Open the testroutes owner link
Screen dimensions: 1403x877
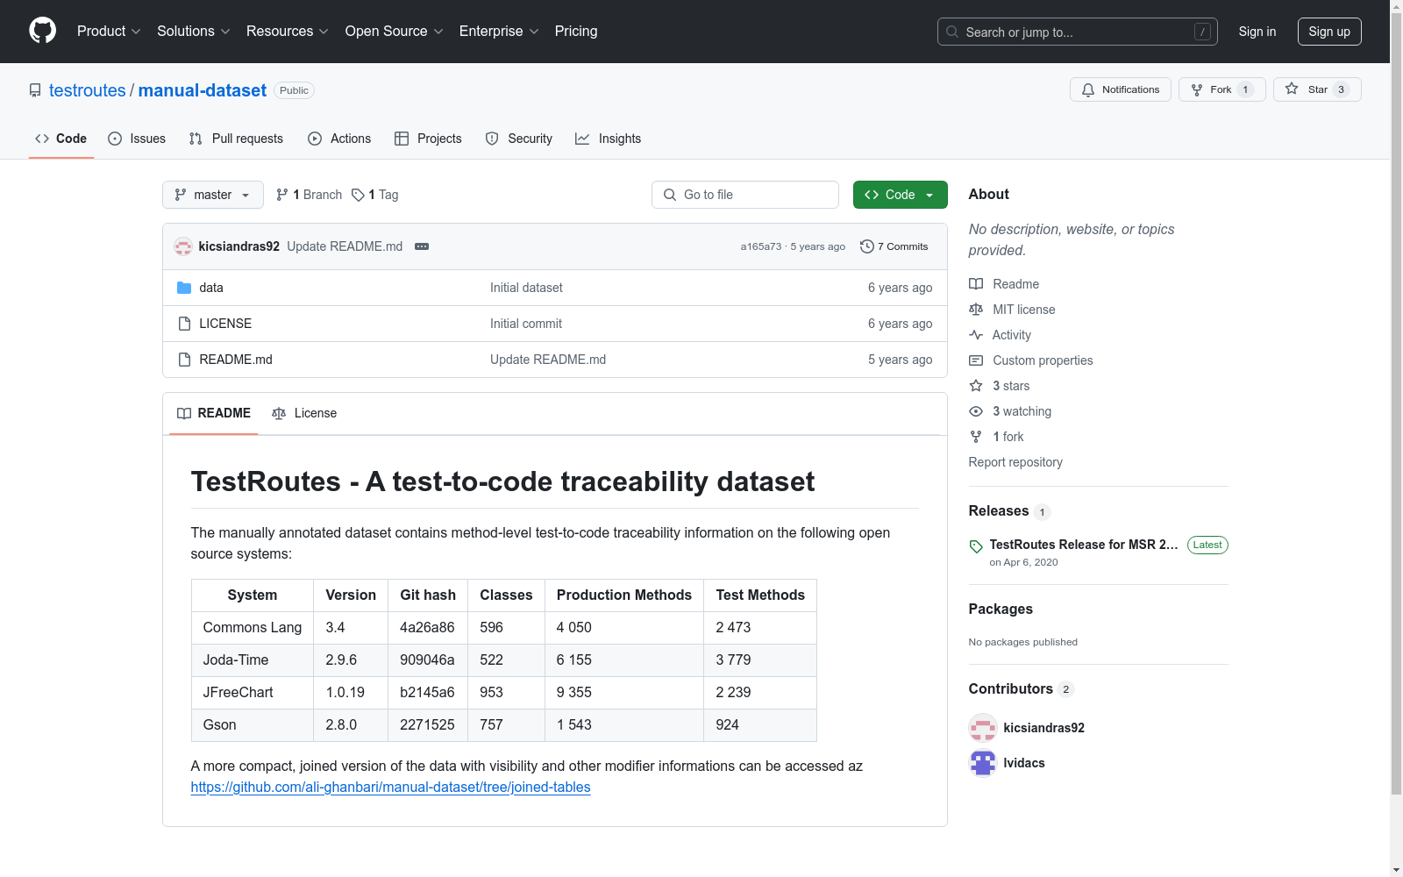pos(88,90)
